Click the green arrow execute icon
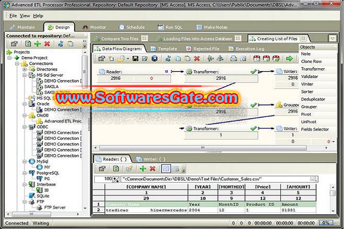The image size is (344, 229). [290, 59]
